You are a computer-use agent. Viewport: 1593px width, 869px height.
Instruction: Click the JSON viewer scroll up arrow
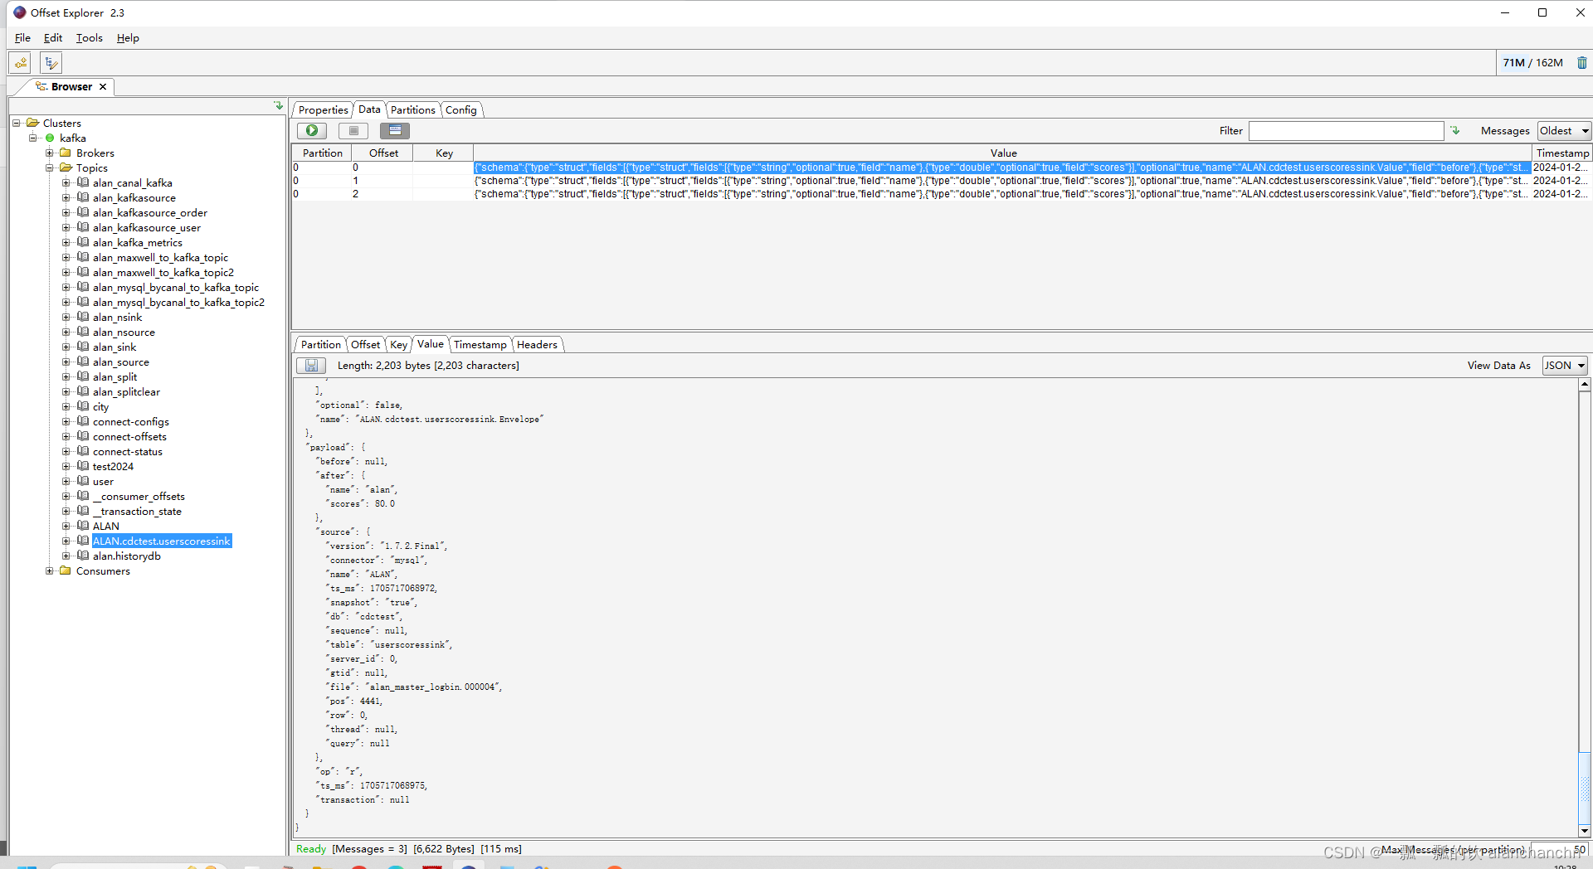click(x=1584, y=385)
